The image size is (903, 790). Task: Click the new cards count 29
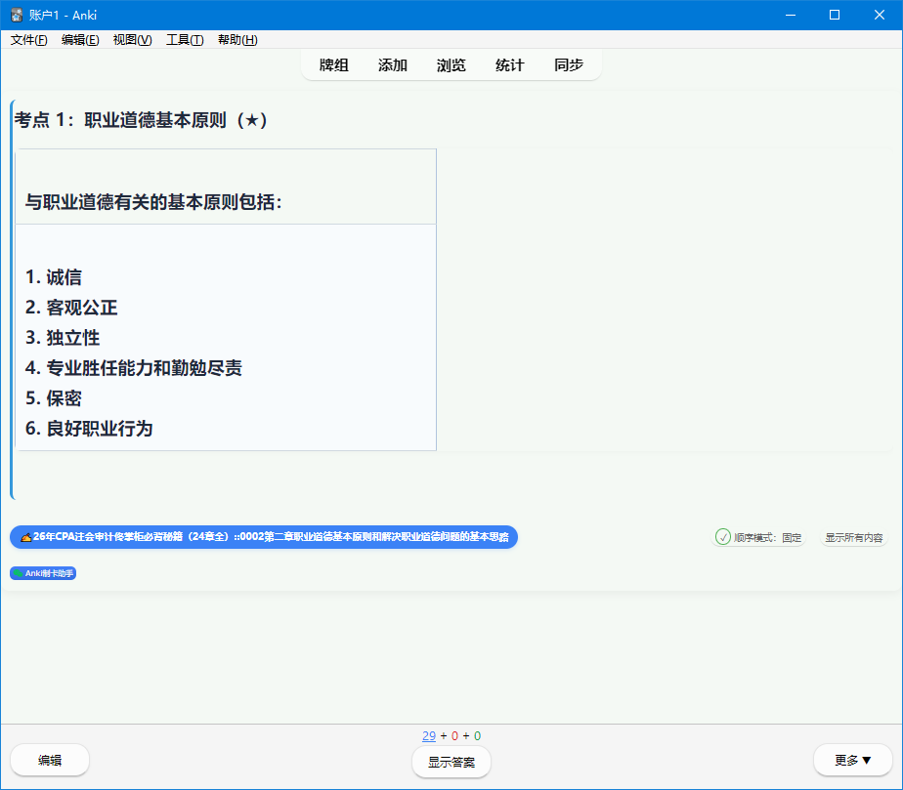click(429, 736)
